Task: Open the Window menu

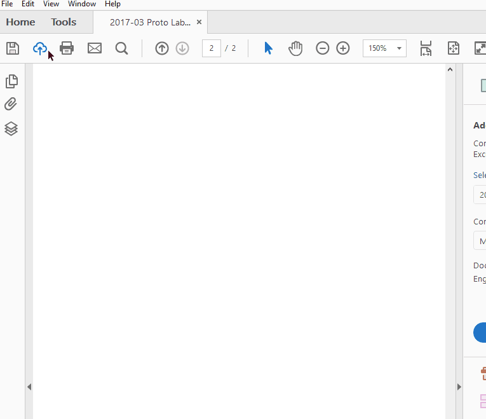Action: point(82,4)
